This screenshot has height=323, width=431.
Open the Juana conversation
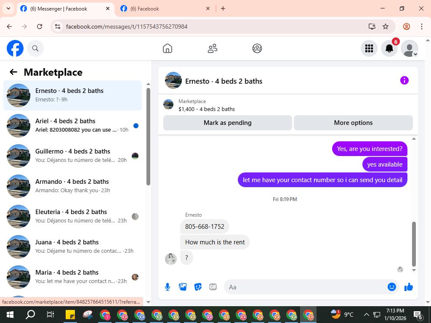pyautogui.click(x=72, y=246)
